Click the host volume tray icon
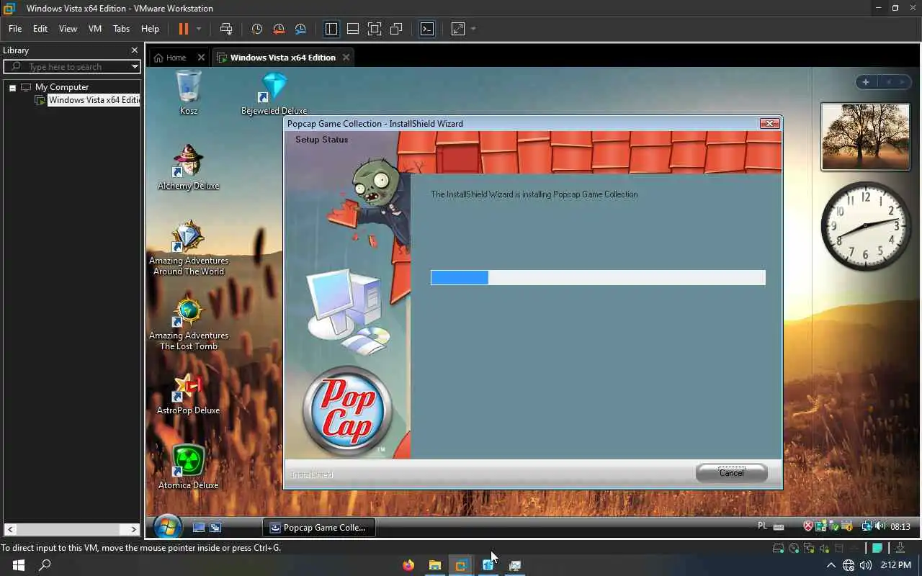 click(865, 566)
